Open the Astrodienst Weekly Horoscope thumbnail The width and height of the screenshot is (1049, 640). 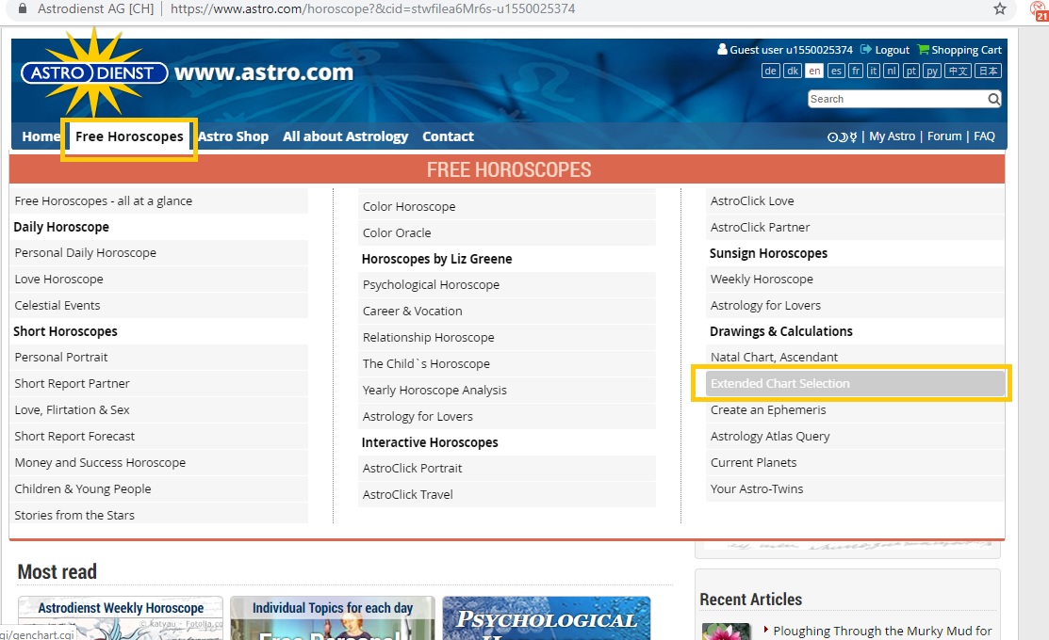121,618
